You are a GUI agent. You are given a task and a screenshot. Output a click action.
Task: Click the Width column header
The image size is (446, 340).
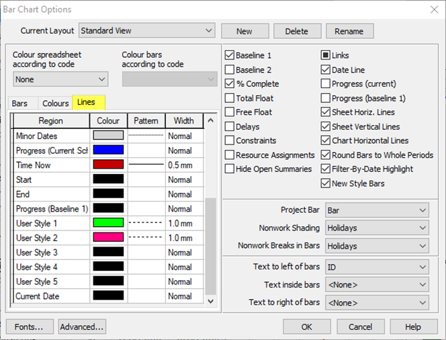click(184, 121)
